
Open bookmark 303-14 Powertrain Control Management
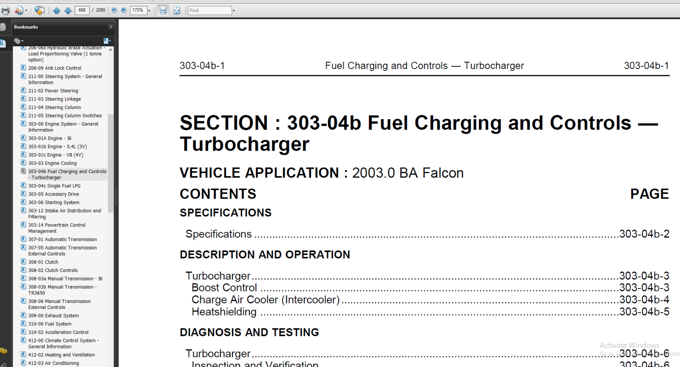coord(57,228)
